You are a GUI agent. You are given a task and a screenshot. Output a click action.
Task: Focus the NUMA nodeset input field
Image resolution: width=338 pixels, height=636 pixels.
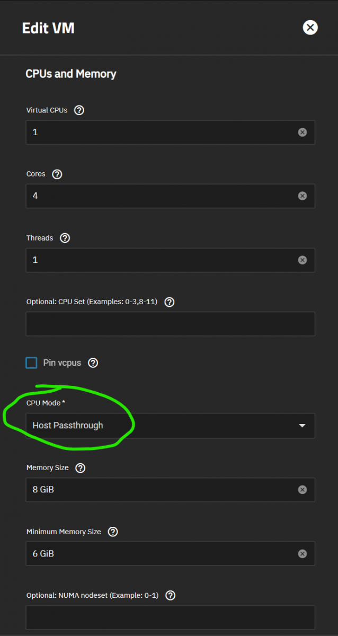170,617
